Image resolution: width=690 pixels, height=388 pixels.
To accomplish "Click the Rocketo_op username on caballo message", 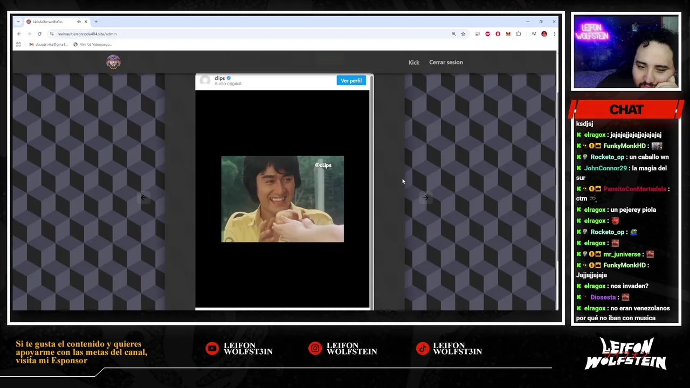I will point(607,157).
